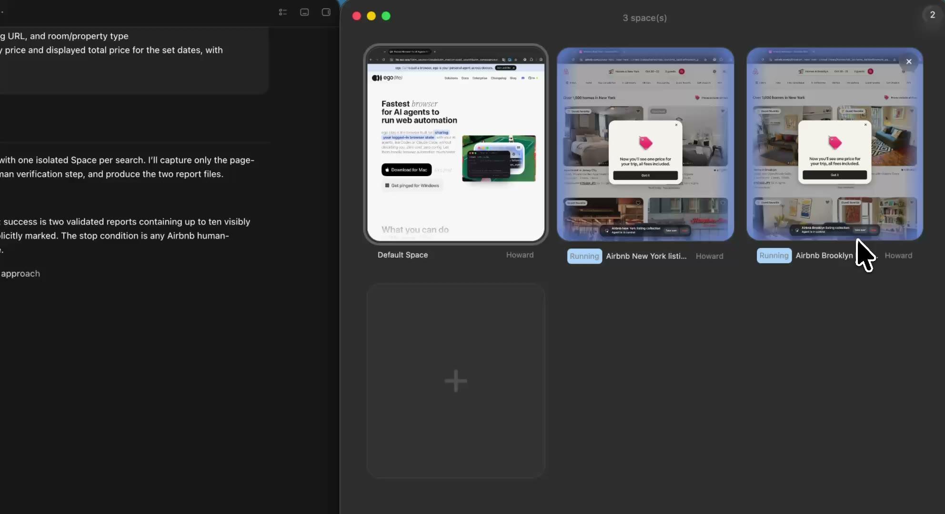Click the chat line 'price and displayed total price'

tap(111, 50)
